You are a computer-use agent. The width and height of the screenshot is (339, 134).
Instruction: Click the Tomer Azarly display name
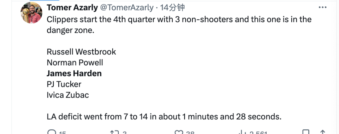pyautogui.click(x=72, y=8)
